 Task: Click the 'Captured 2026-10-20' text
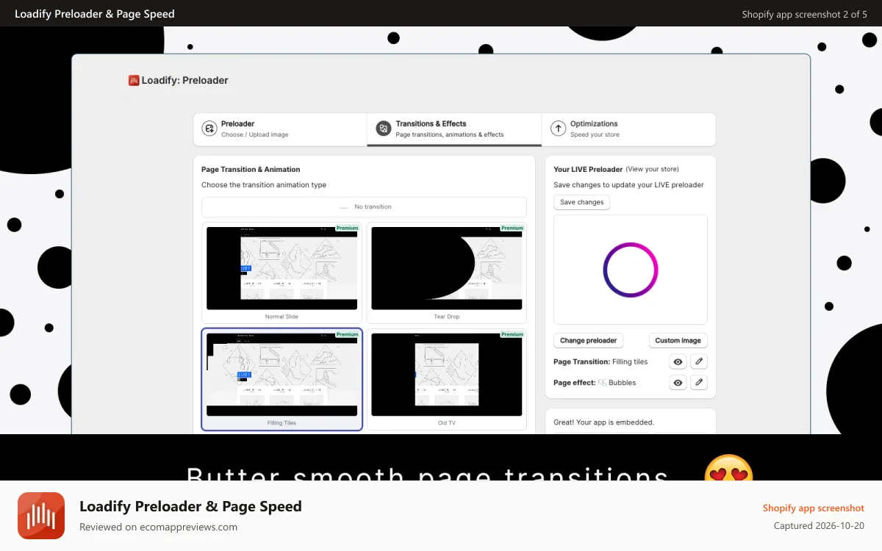point(819,526)
